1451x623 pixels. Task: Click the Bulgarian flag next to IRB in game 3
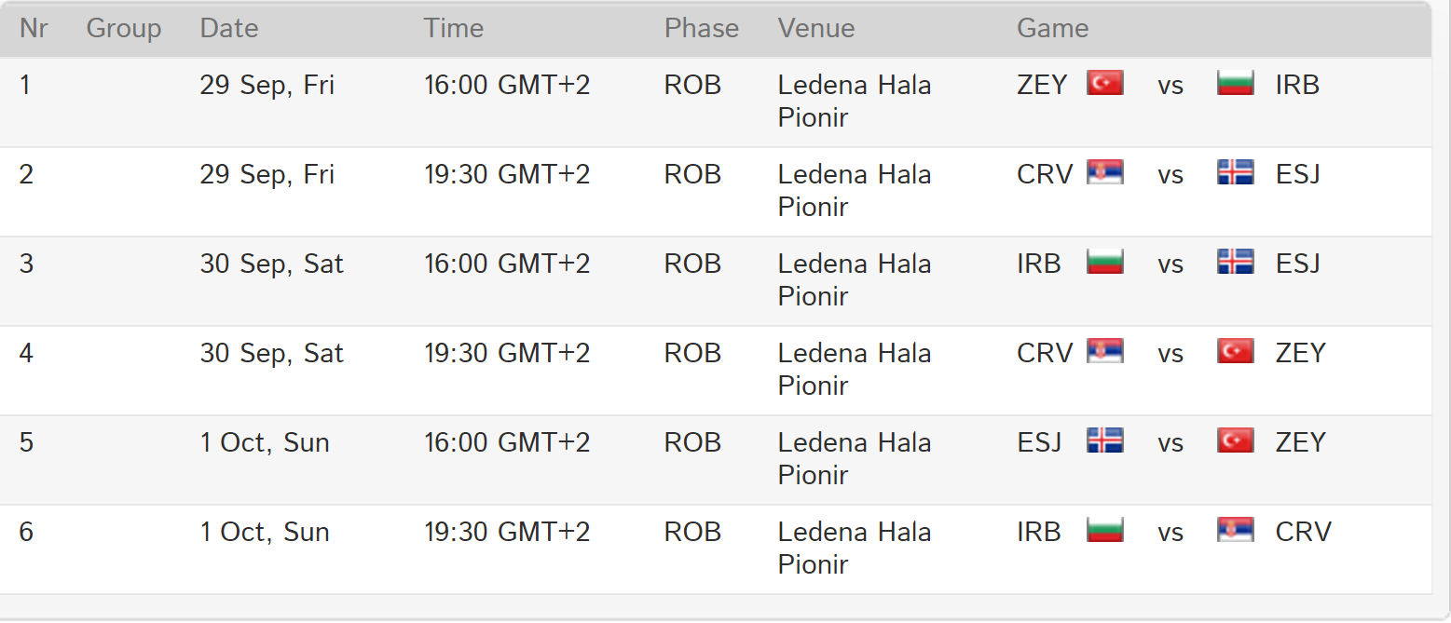(1105, 262)
